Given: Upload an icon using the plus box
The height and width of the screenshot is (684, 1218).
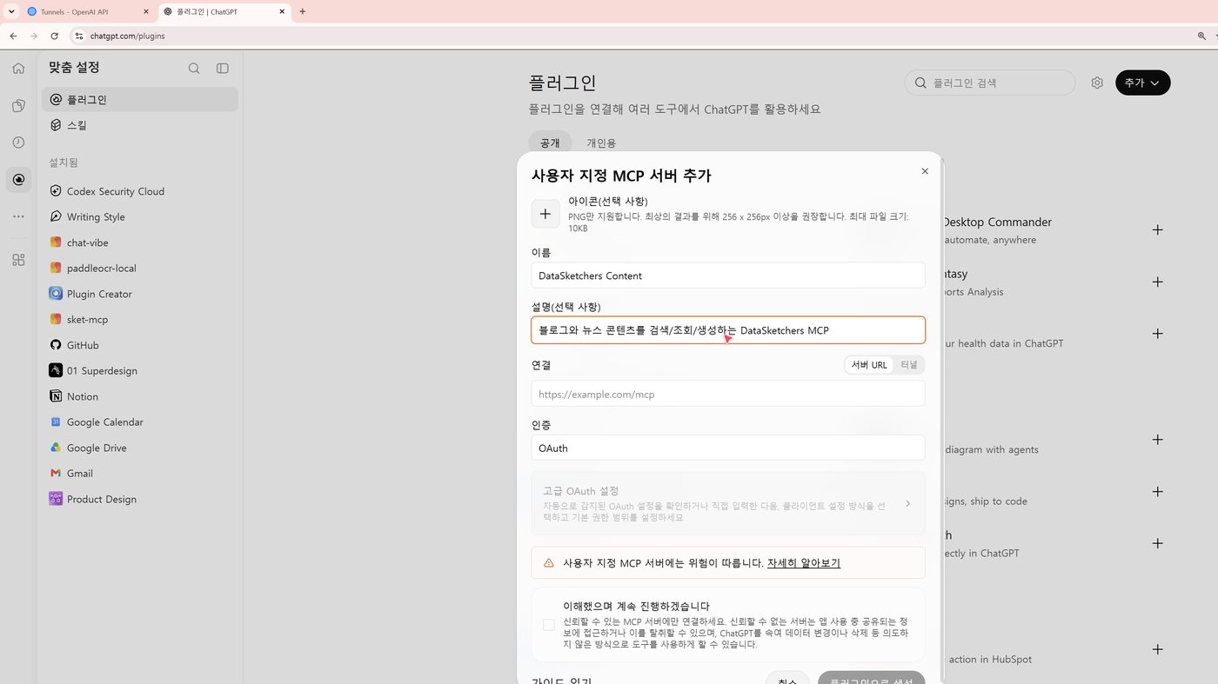Looking at the screenshot, I should point(545,214).
